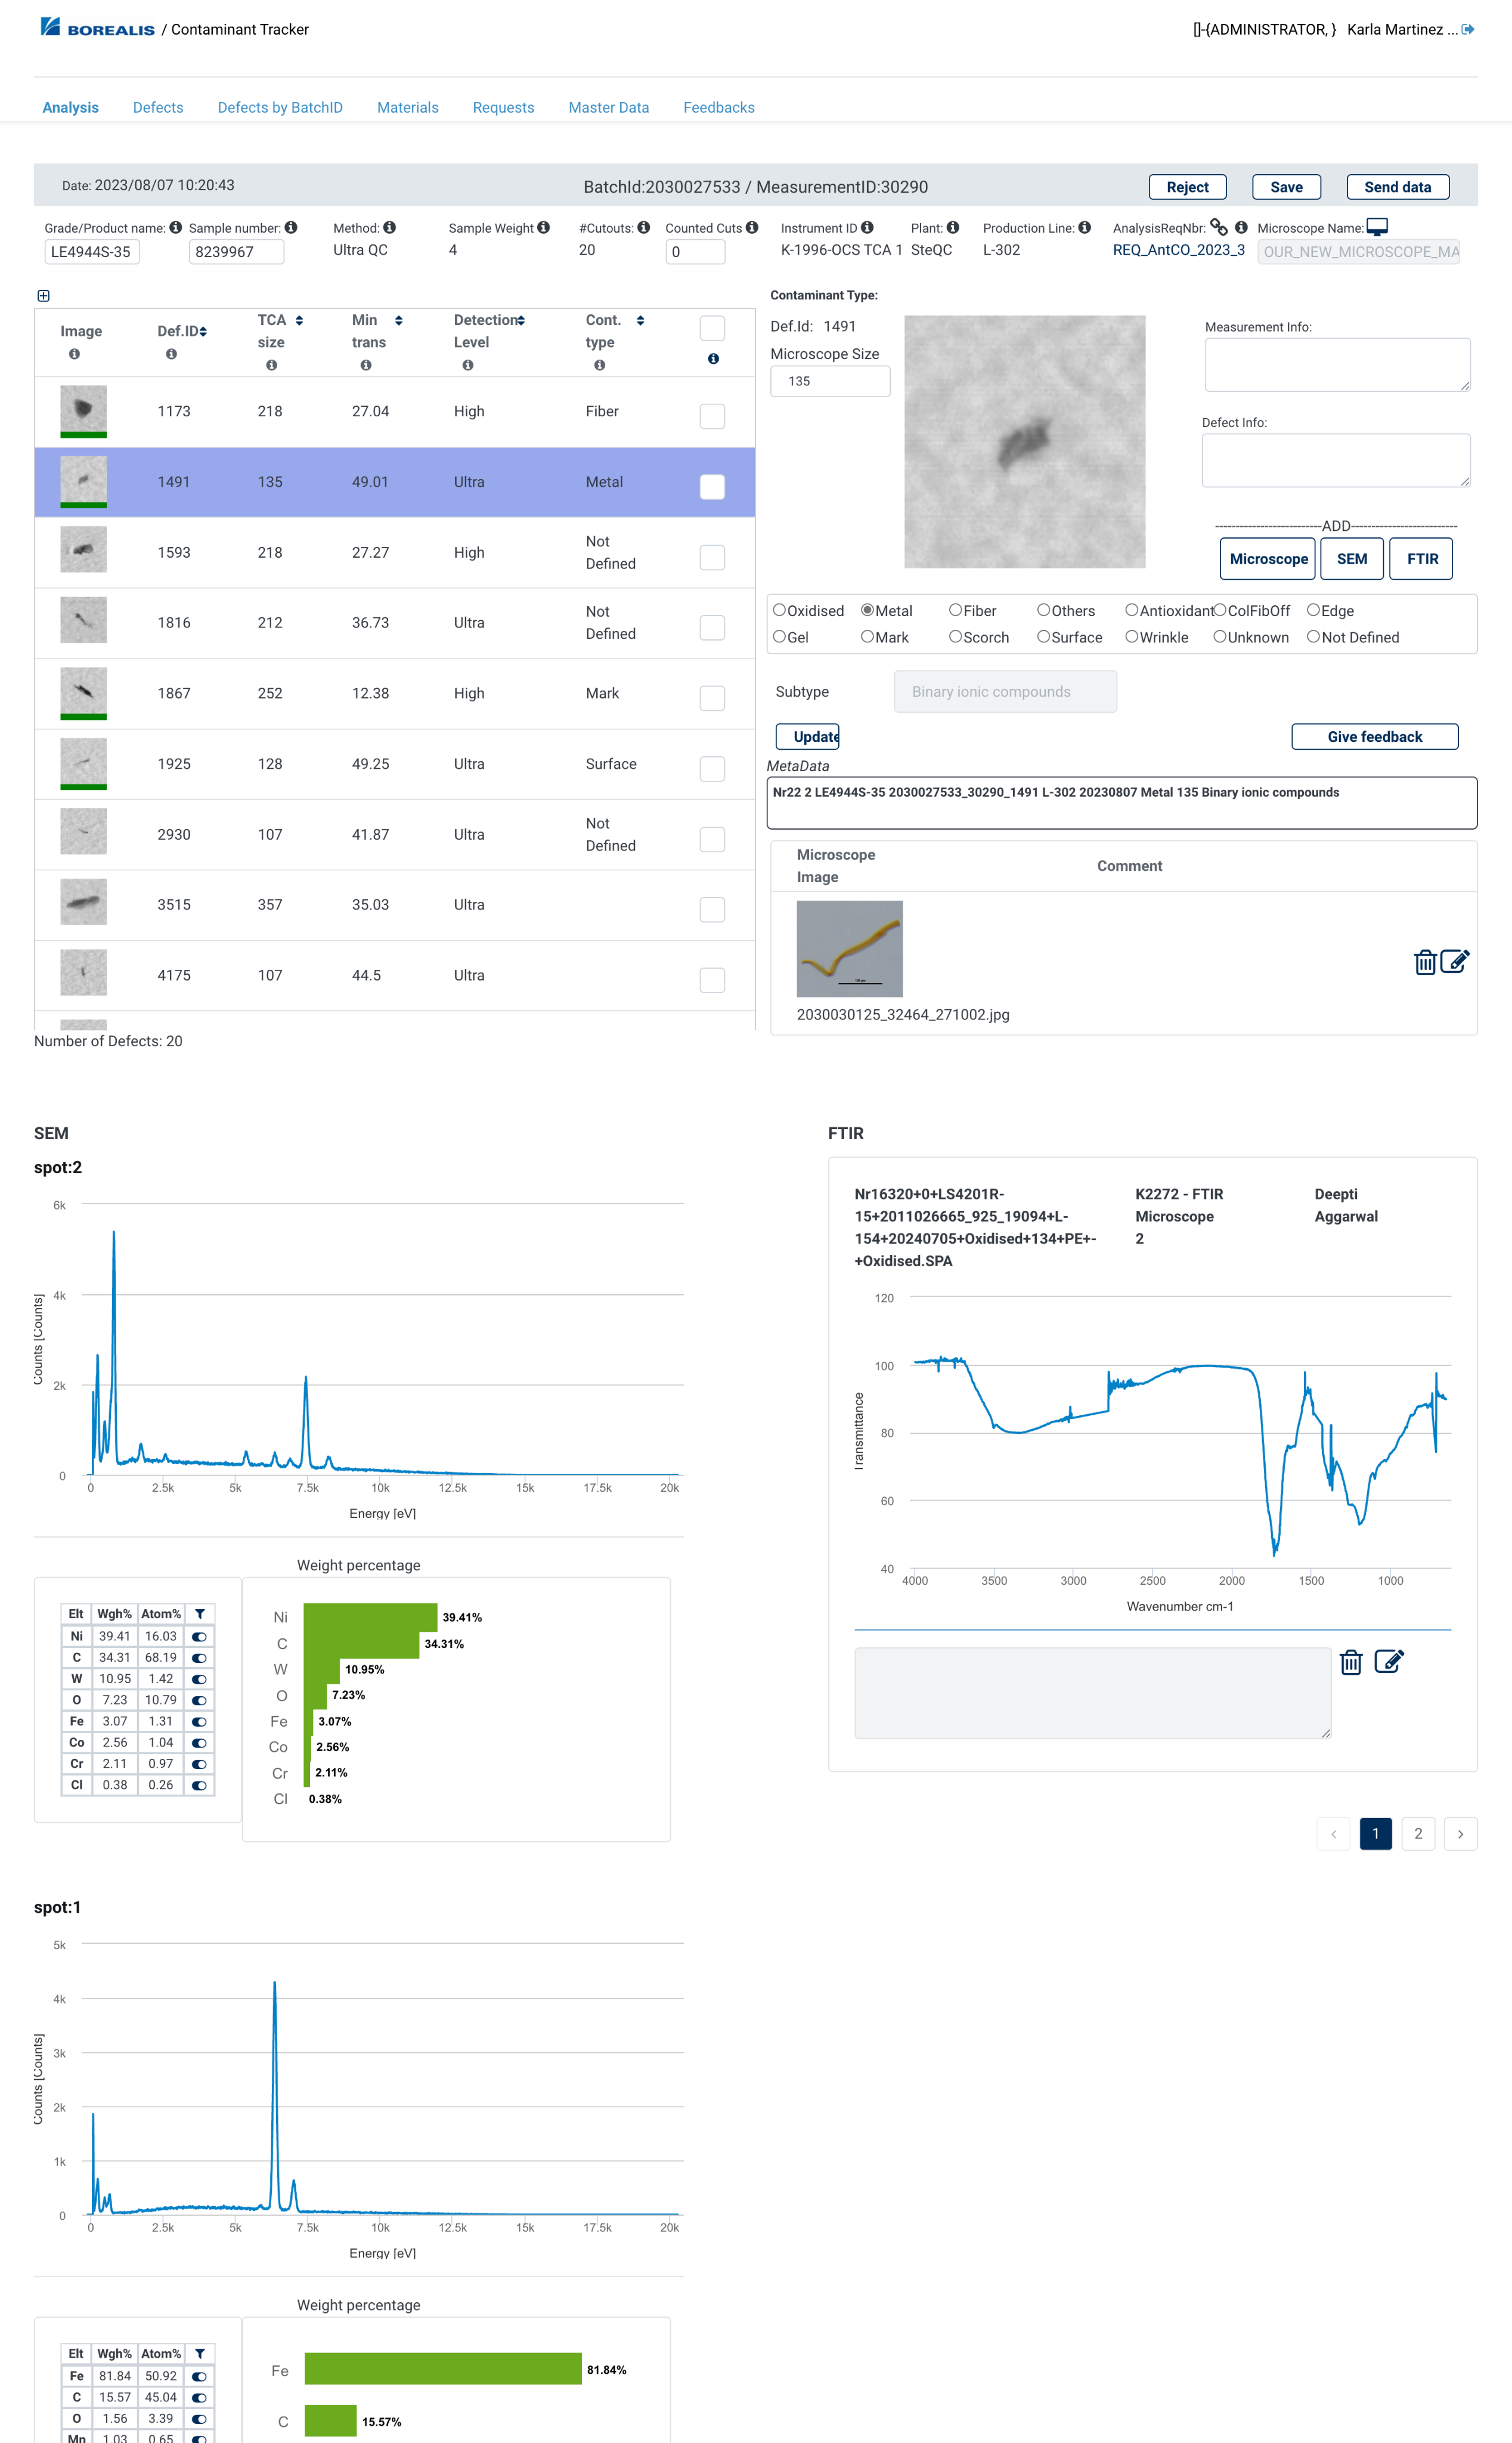This screenshot has height=2443, width=1512.
Task: Select the Oxidised contaminant type radio button
Action: [779, 610]
